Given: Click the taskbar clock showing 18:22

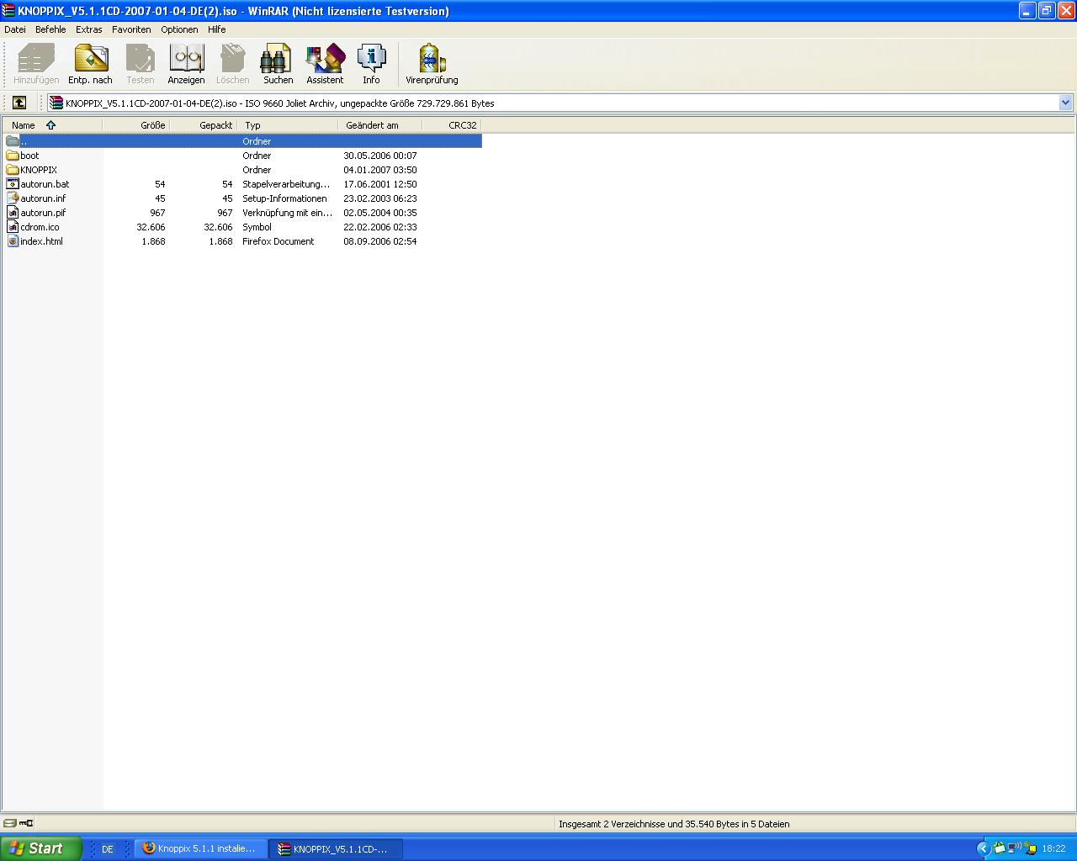Looking at the screenshot, I should point(1053,849).
